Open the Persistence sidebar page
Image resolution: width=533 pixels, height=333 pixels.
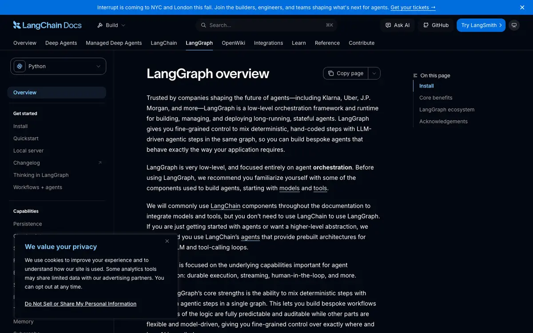tap(28, 224)
